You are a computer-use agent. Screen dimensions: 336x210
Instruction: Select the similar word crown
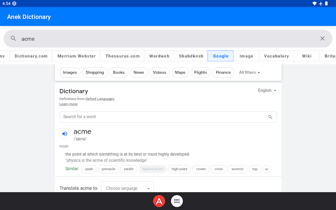coord(201,169)
